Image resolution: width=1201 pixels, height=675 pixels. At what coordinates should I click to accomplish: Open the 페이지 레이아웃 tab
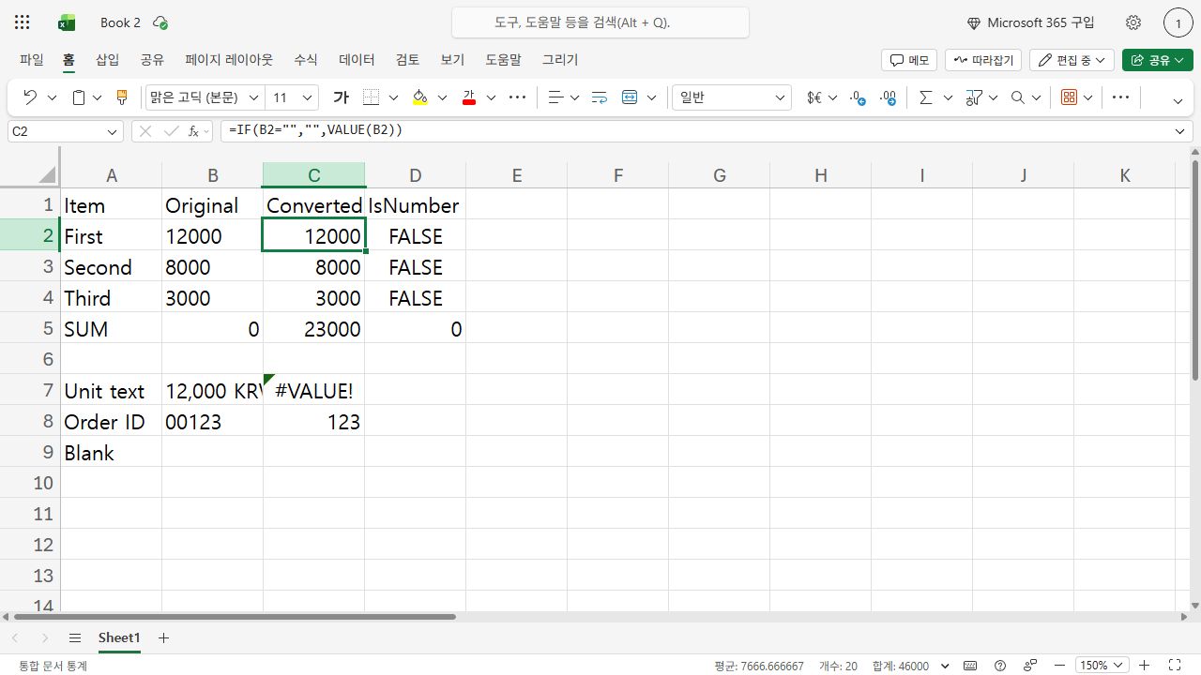click(229, 59)
